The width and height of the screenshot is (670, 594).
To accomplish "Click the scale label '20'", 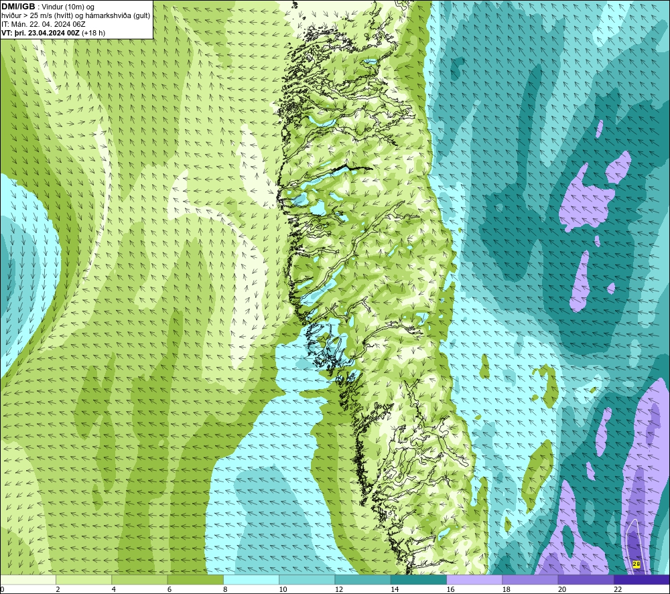I will coord(562,590).
